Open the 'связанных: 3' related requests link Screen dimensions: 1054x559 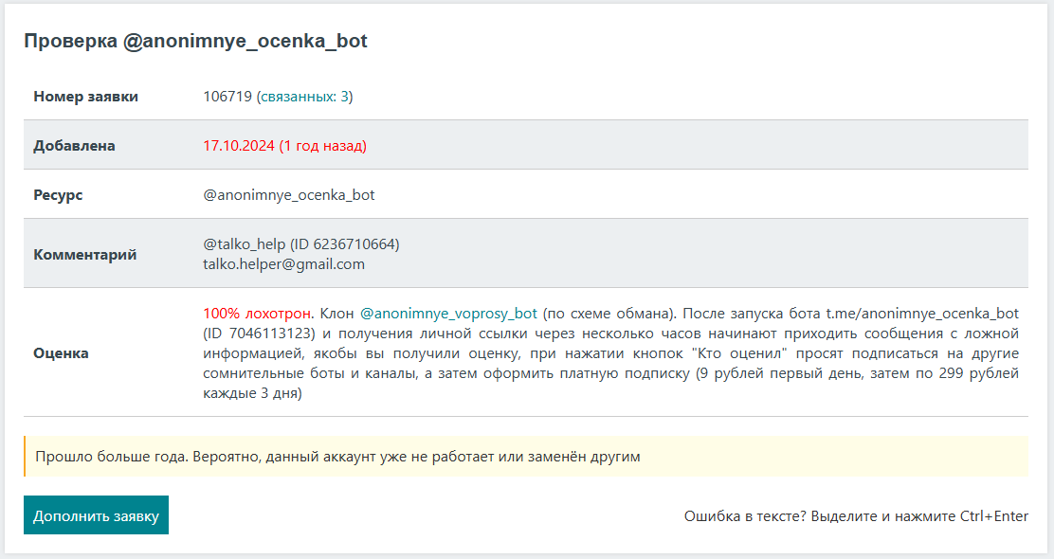point(304,96)
